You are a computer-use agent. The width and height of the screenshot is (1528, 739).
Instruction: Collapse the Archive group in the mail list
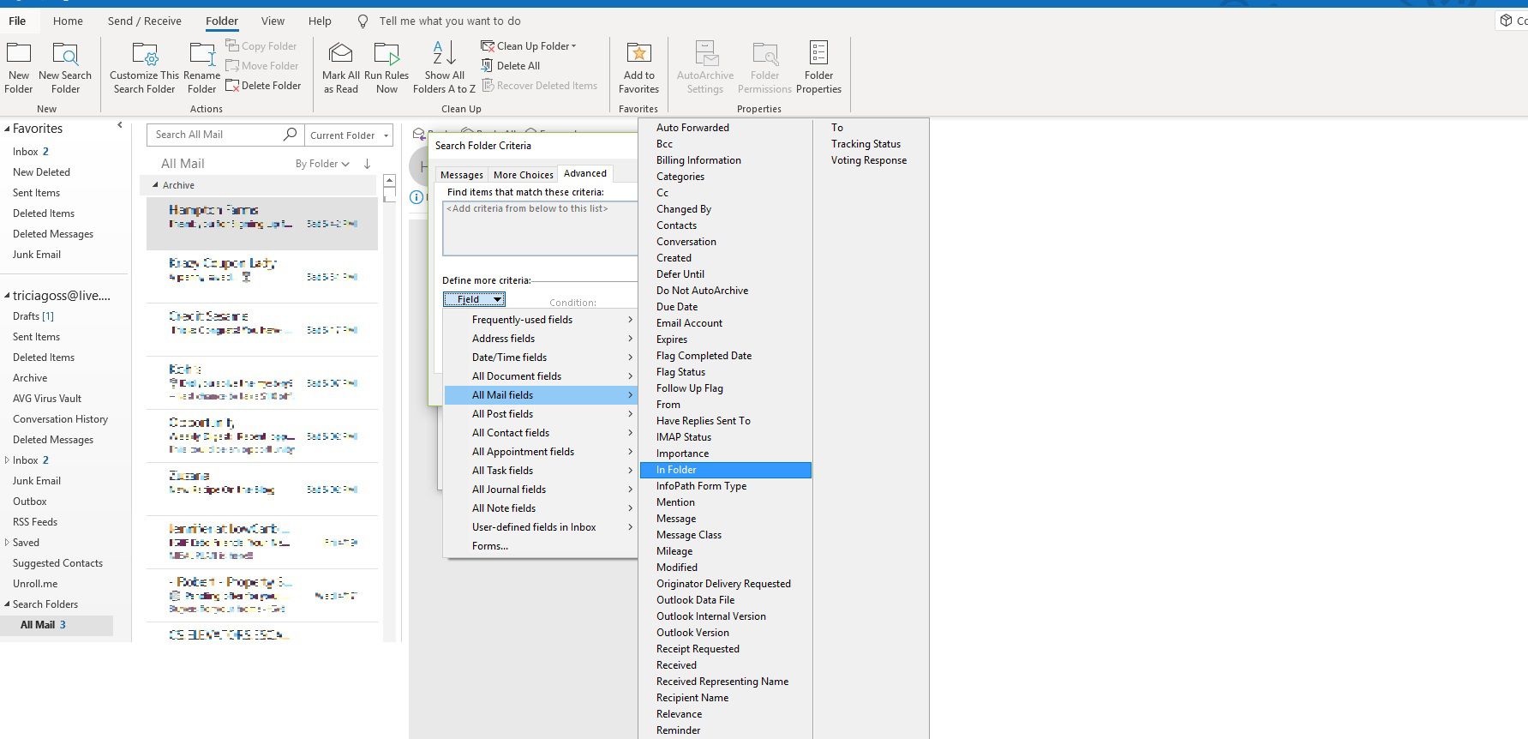(155, 185)
